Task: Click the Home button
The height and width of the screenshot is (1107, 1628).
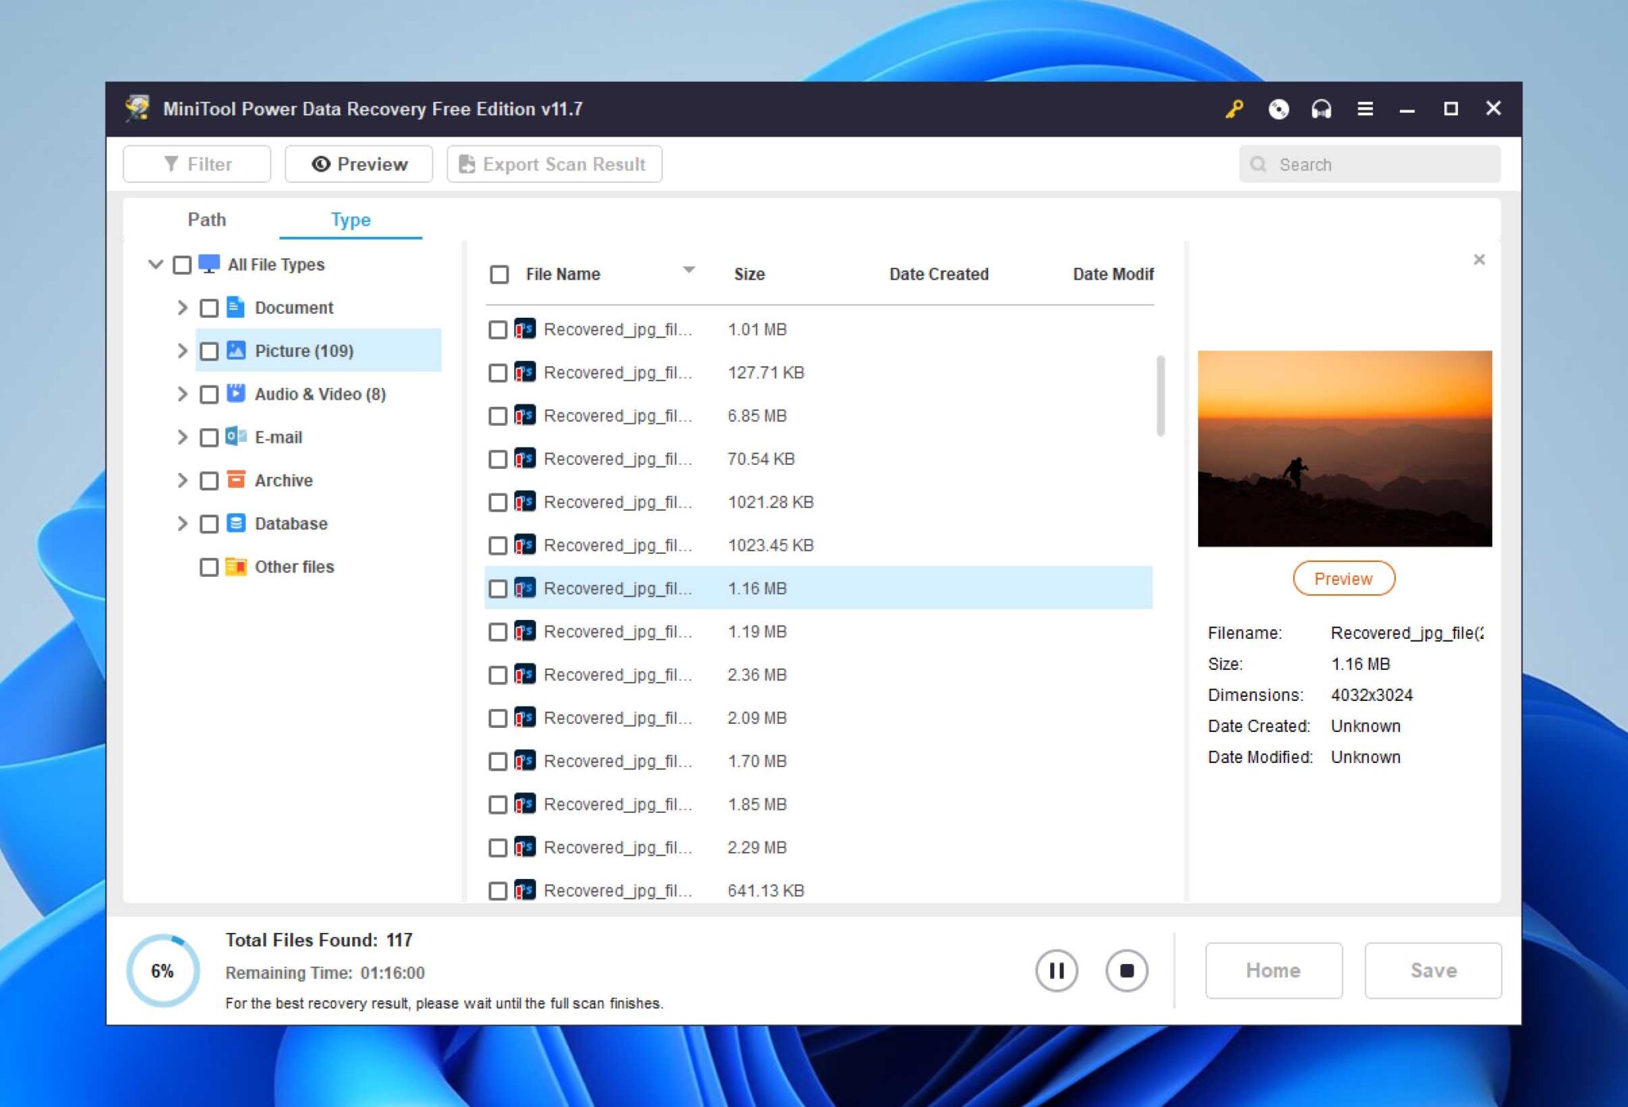Action: tap(1273, 970)
